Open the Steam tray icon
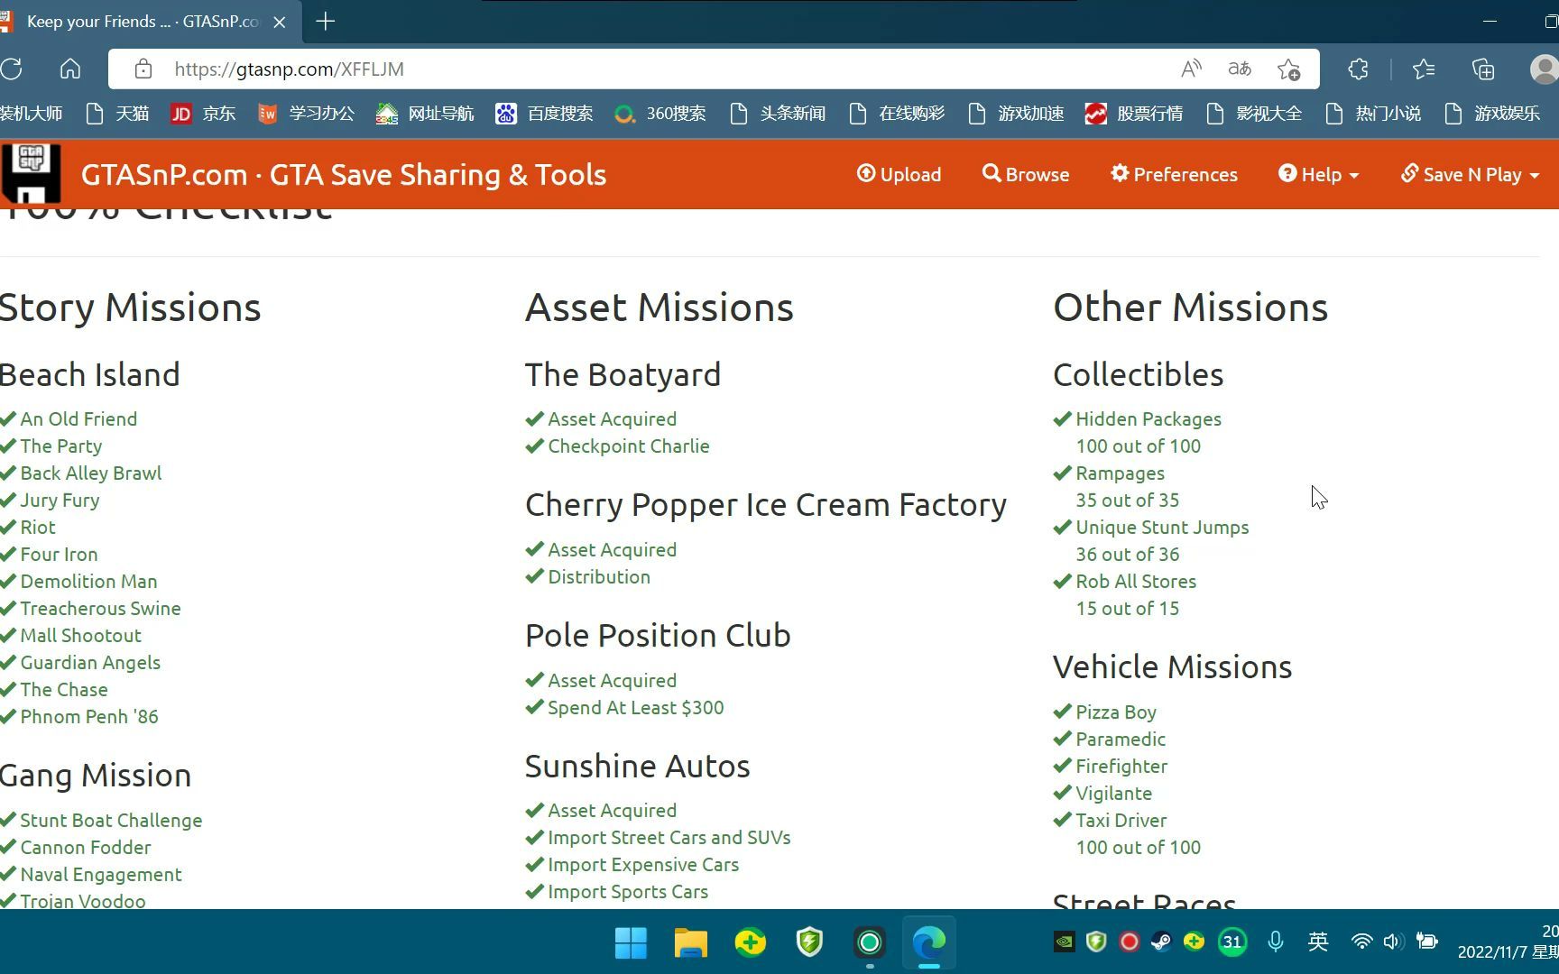 [x=1161, y=942]
